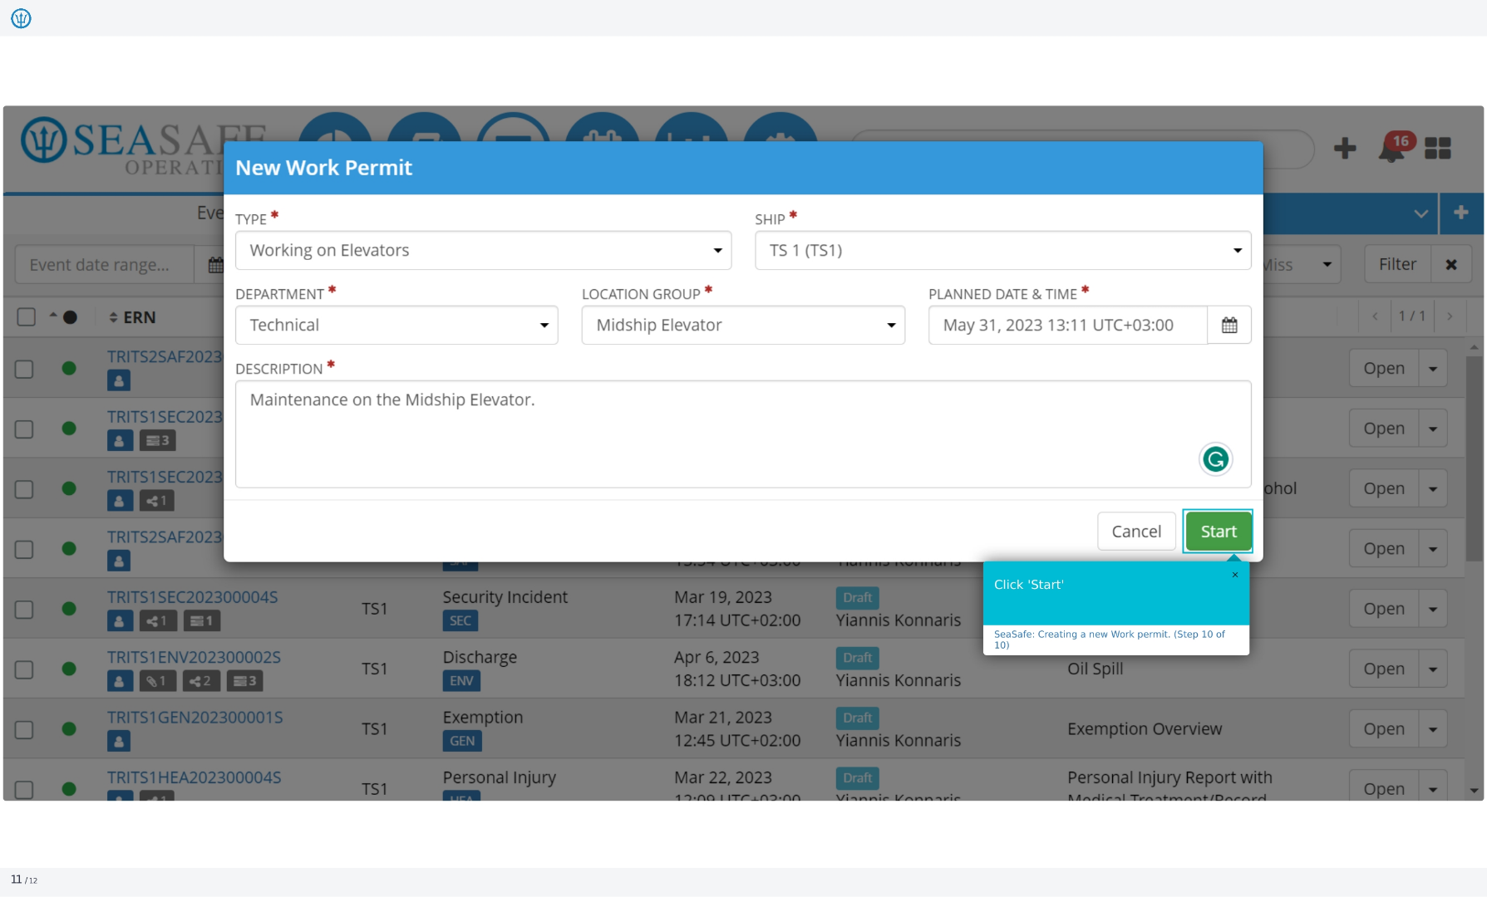Click the attachments icon in TRITS1ENV202300002S row
Image resolution: width=1487 pixels, height=897 pixels.
point(156,681)
